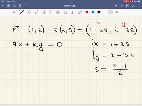Toggle the read-only mode icon

(x=14, y=12)
